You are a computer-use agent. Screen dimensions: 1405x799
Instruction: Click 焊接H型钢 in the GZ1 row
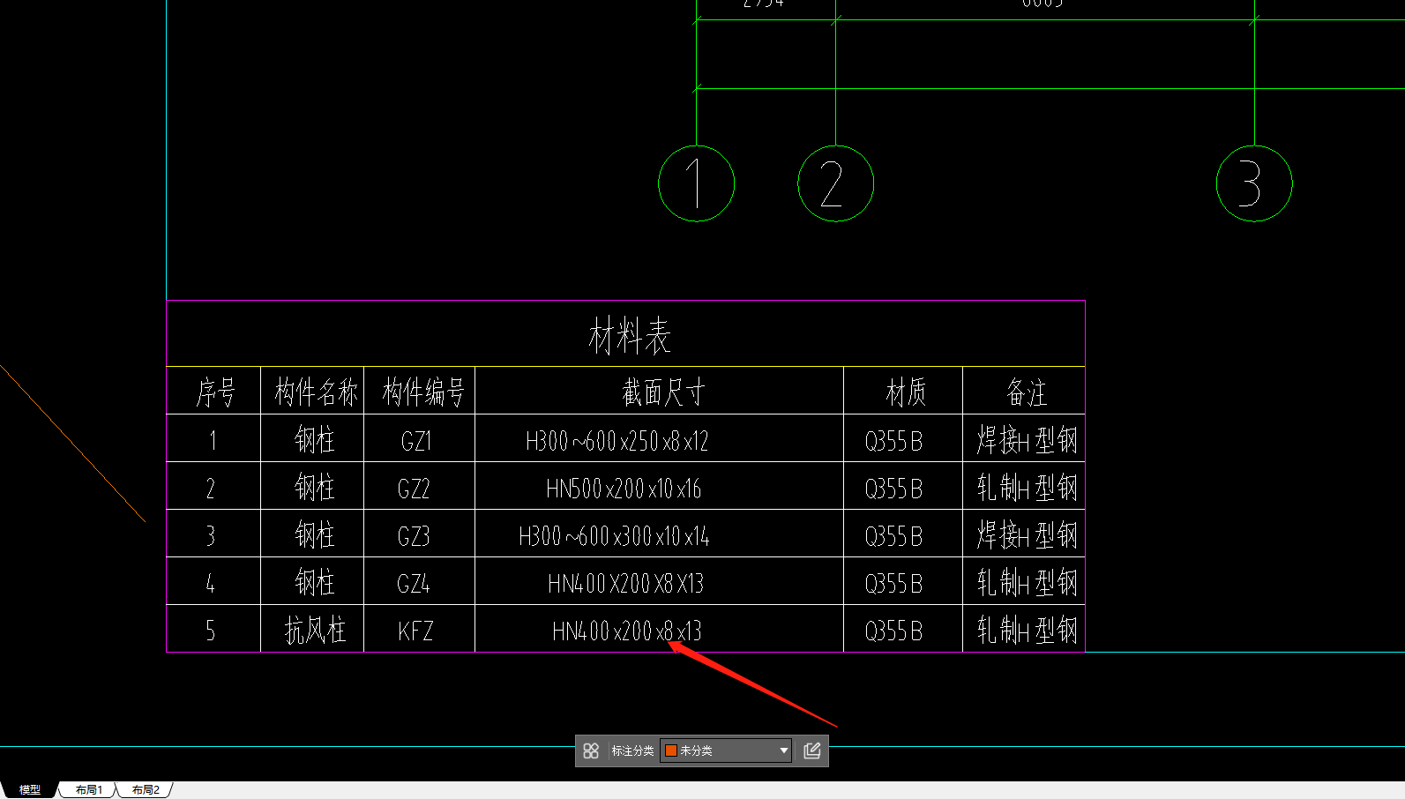point(1027,439)
